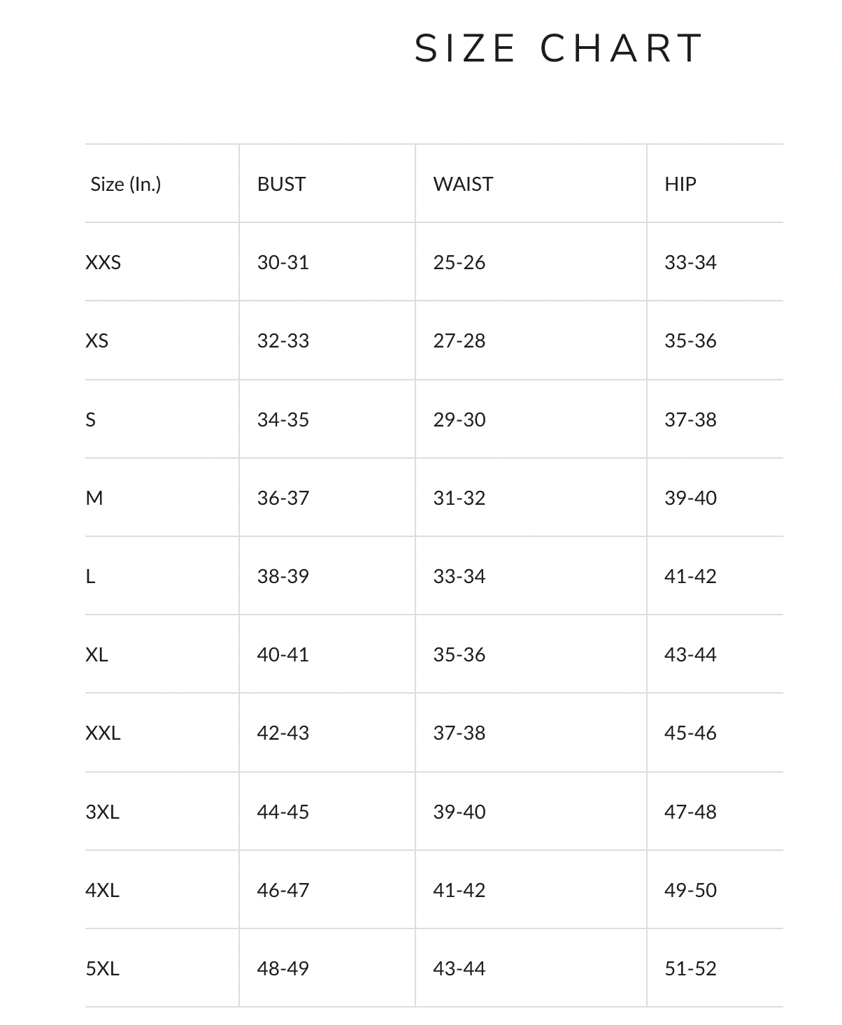Image resolution: width=842 pixels, height=1025 pixels.
Task: Click the S size row label
Action: tap(91, 420)
